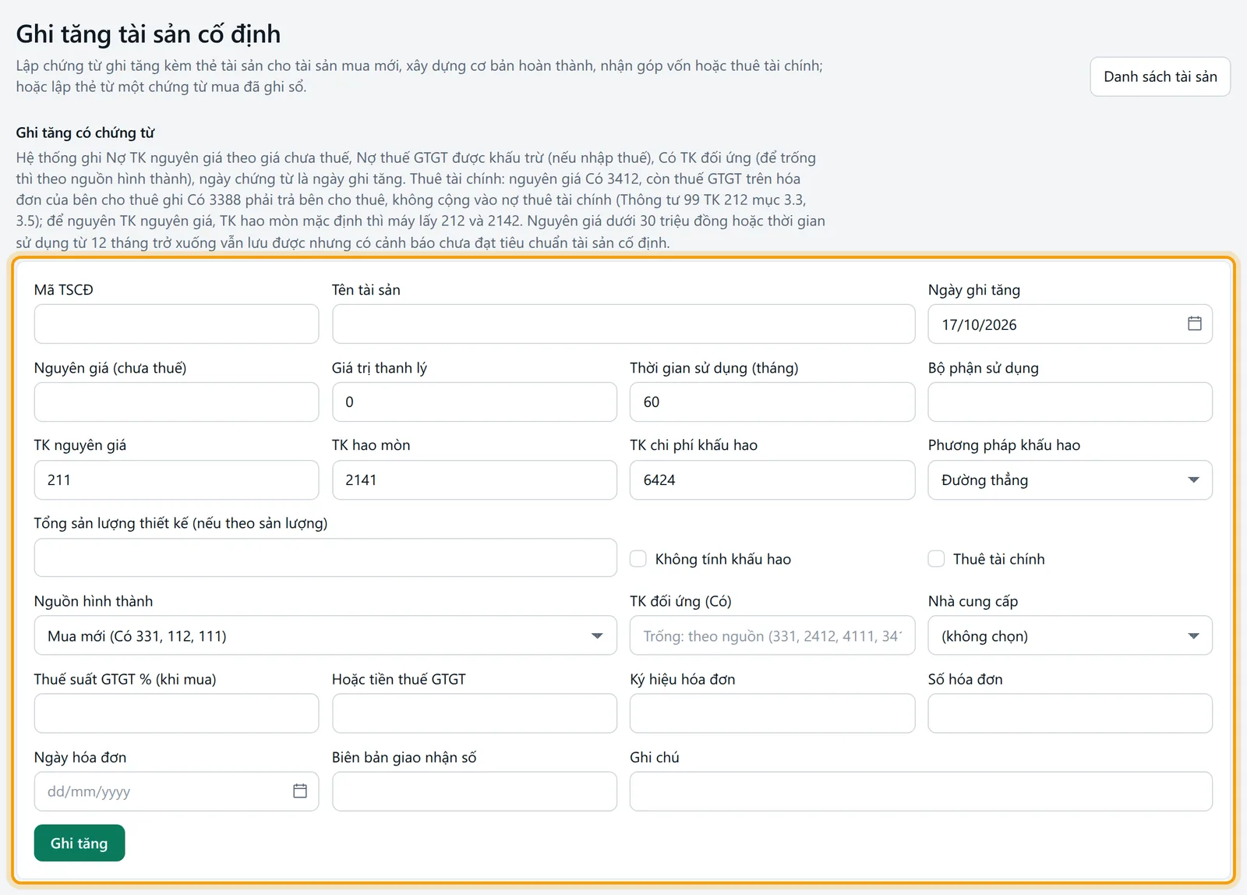1247x895 pixels.
Task: Focus Biên bản giao nhận số field
Action: click(x=474, y=791)
